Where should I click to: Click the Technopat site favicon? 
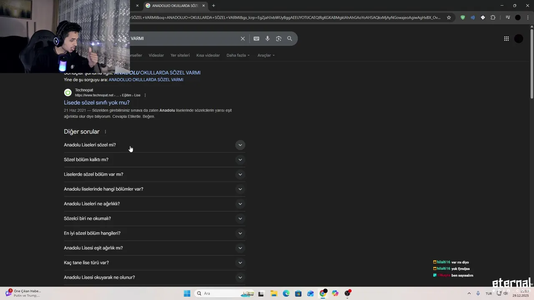68,92
